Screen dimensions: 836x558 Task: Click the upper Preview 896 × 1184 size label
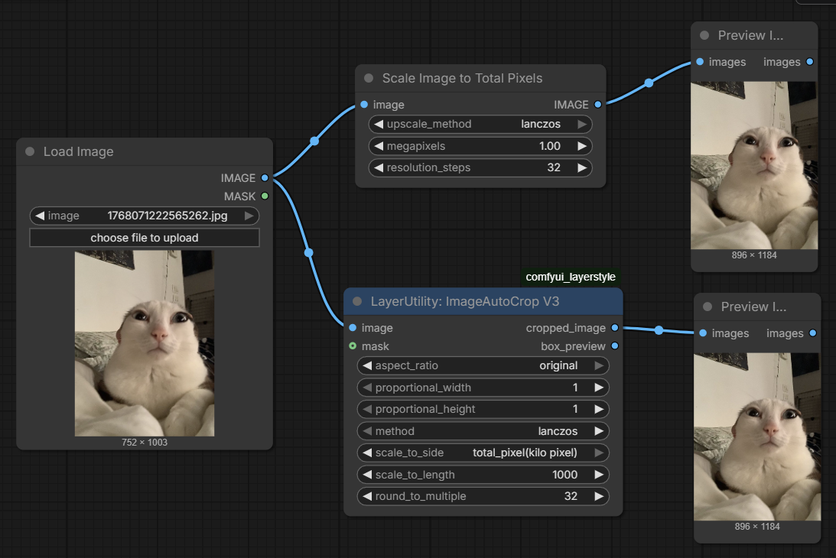(x=754, y=255)
